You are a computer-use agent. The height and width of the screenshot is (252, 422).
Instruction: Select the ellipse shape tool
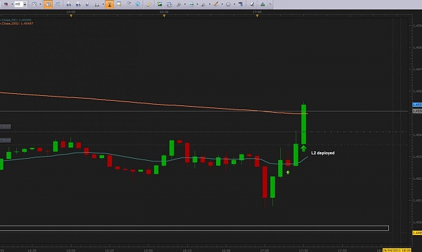coord(228,4)
